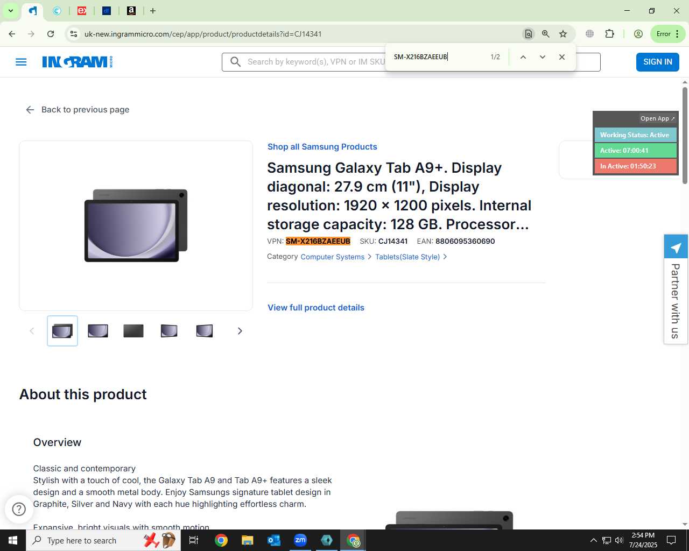Select the fourth product thumbnail
The image size is (689, 551).
(169, 331)
